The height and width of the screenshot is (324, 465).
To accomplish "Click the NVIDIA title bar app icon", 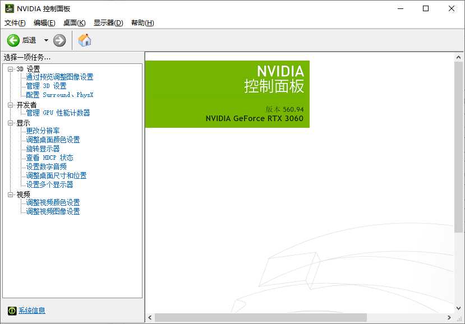I will pyautogui.click(x=10, y=8).
